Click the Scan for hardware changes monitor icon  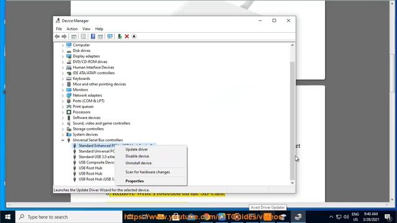click(x=110, y=37)
